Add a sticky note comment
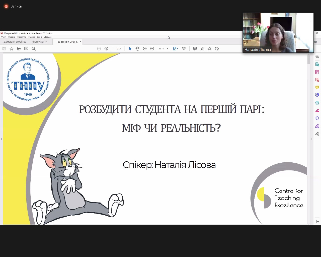The height and width of the screenshot is (257, 321). click(x=195, y=49)
